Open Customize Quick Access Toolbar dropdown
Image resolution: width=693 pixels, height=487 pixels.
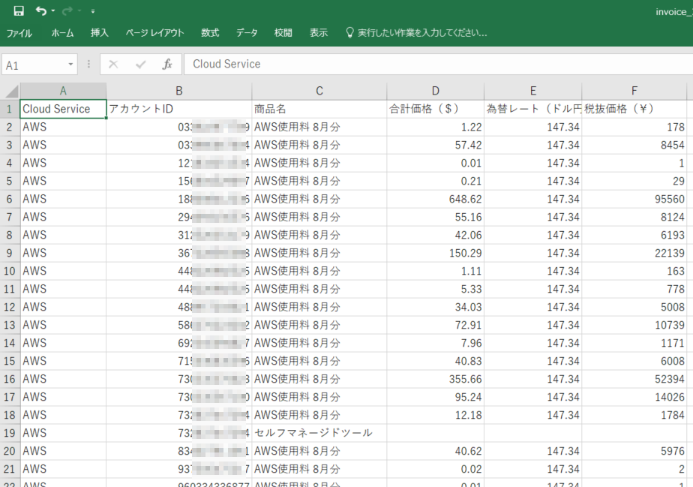[x=93, y=11]
